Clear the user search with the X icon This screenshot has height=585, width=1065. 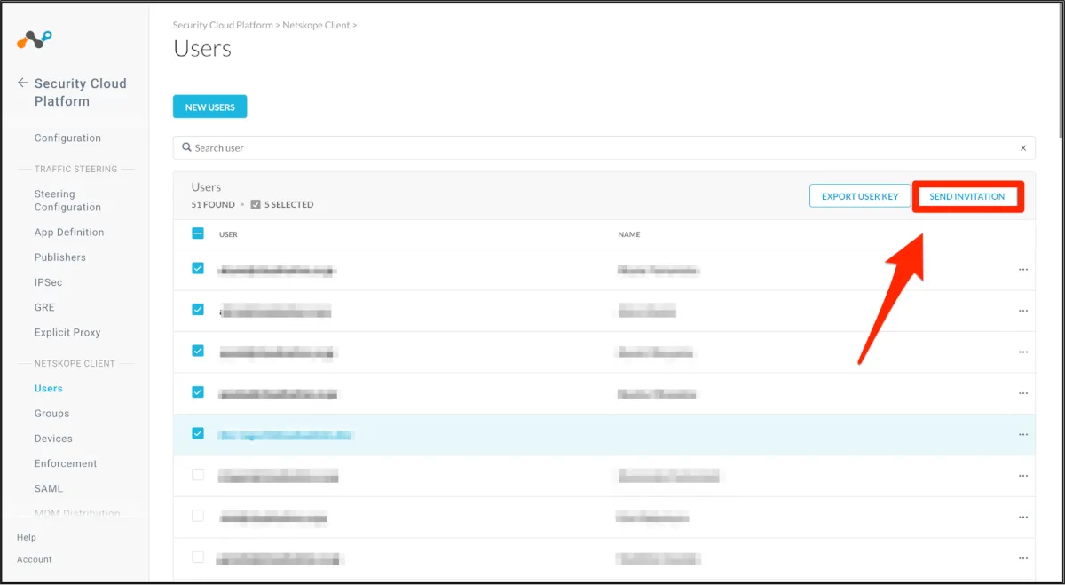point(1023,148)
